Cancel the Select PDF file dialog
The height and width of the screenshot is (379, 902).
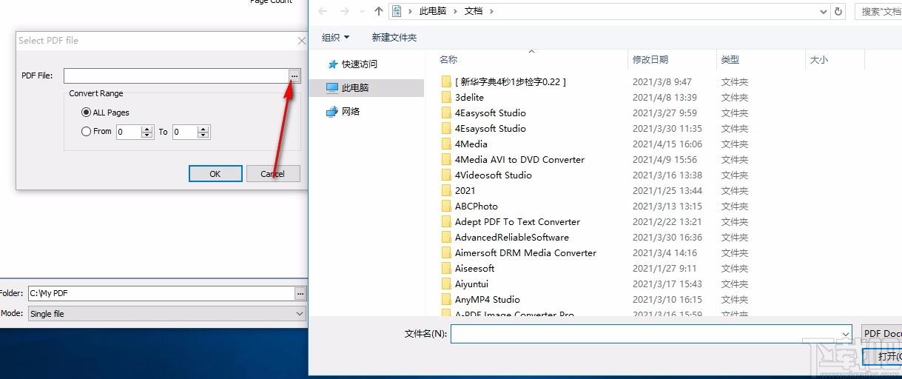tap(272, 174)
